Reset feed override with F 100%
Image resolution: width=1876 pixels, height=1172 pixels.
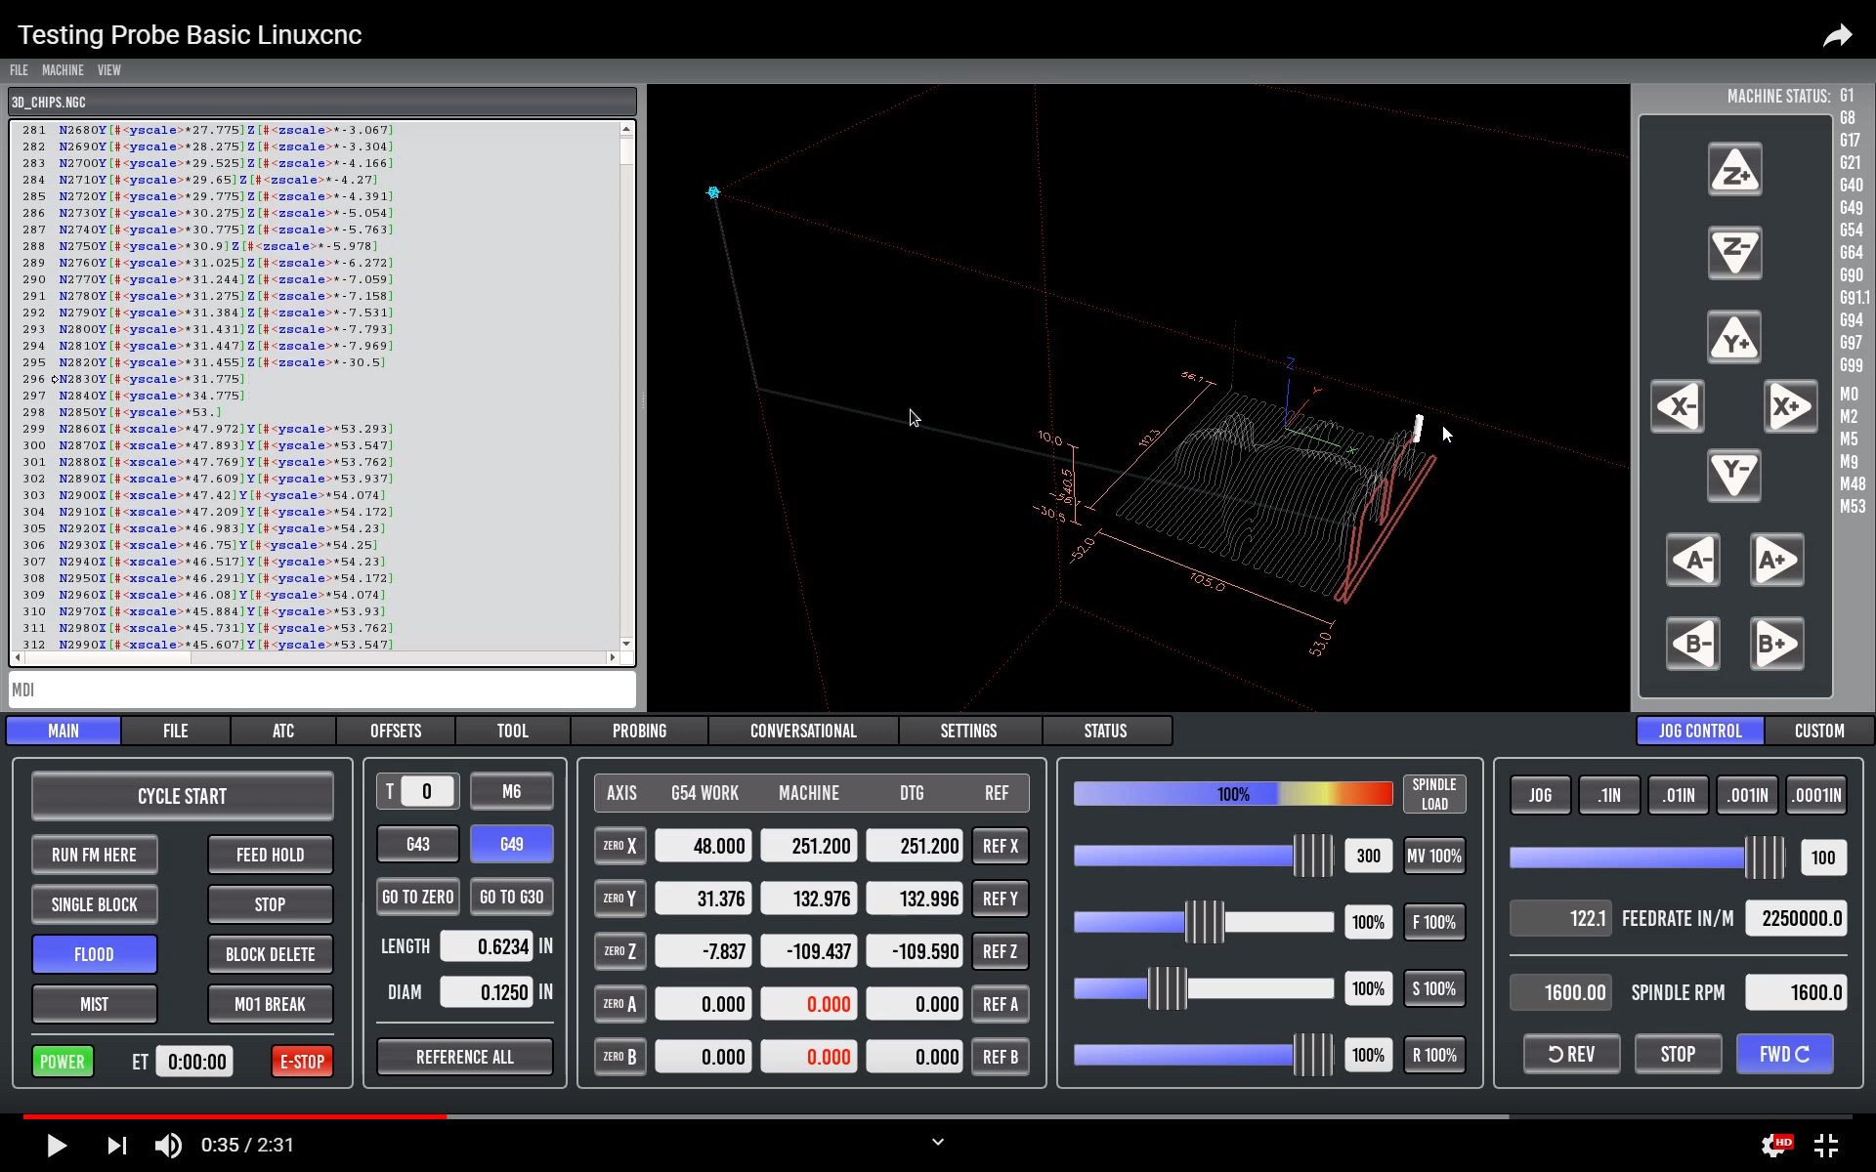click(1434, 922)
